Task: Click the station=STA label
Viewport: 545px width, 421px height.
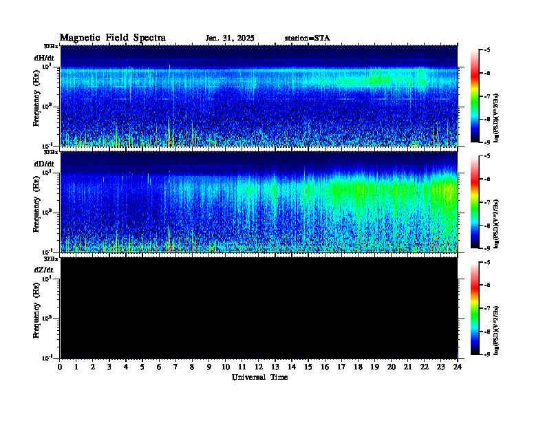Action: pyautogui.click(x=308, y=39)
